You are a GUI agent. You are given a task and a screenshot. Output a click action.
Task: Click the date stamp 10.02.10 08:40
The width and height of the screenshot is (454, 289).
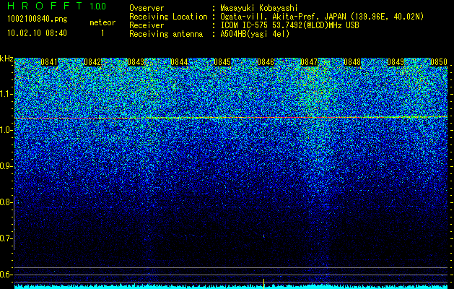click(x=37, y=33)
